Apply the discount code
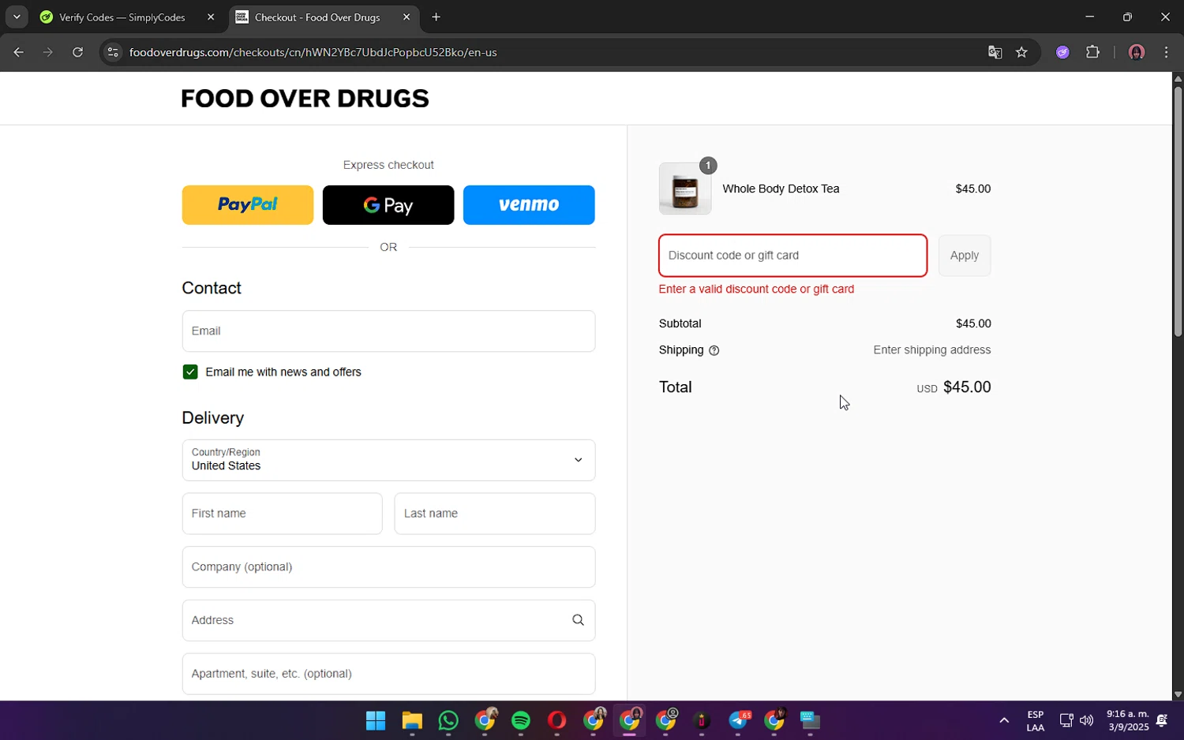The height and width of the screenshot is (740, 1184). tap(965, 256)
